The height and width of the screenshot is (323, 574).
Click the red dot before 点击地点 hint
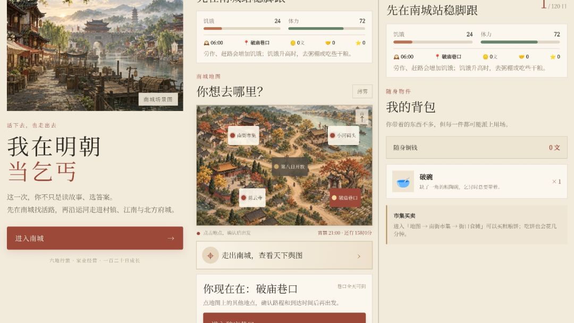point(198,233)
